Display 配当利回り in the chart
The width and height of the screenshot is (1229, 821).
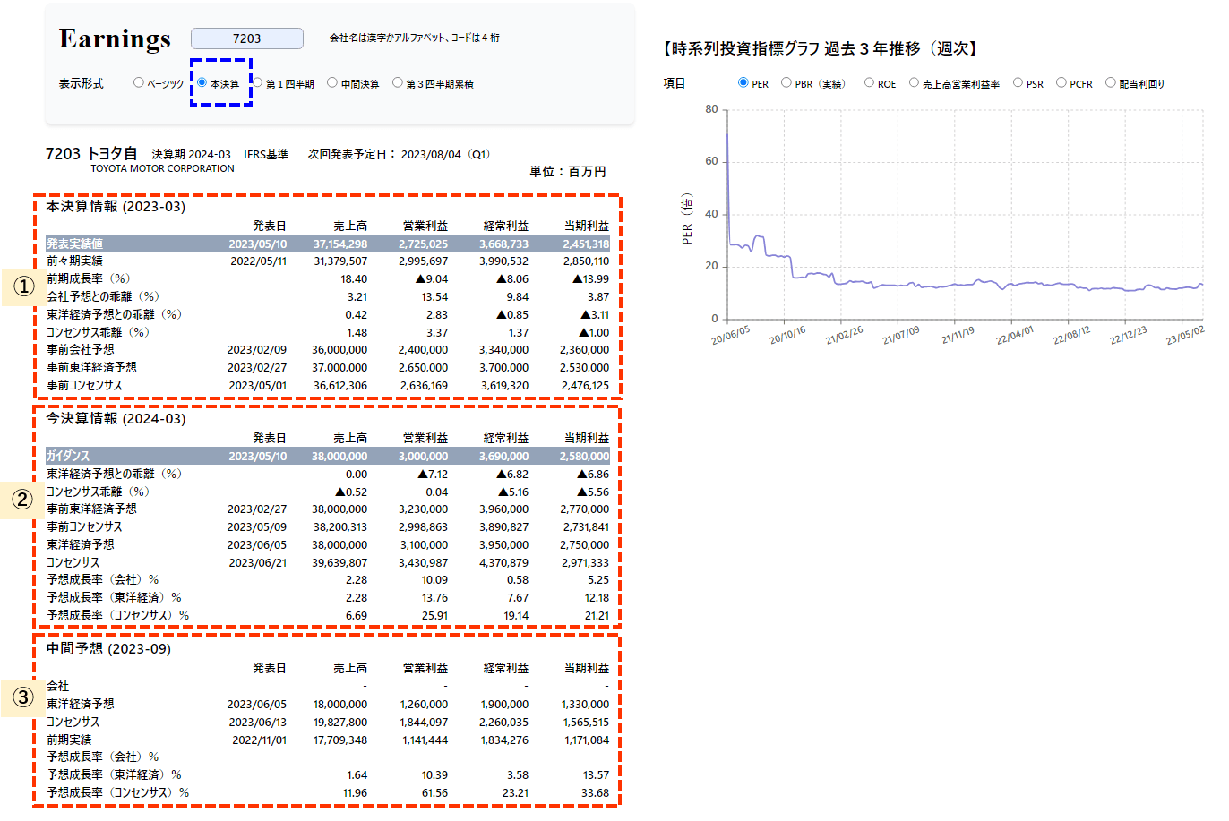point(1111,83)
